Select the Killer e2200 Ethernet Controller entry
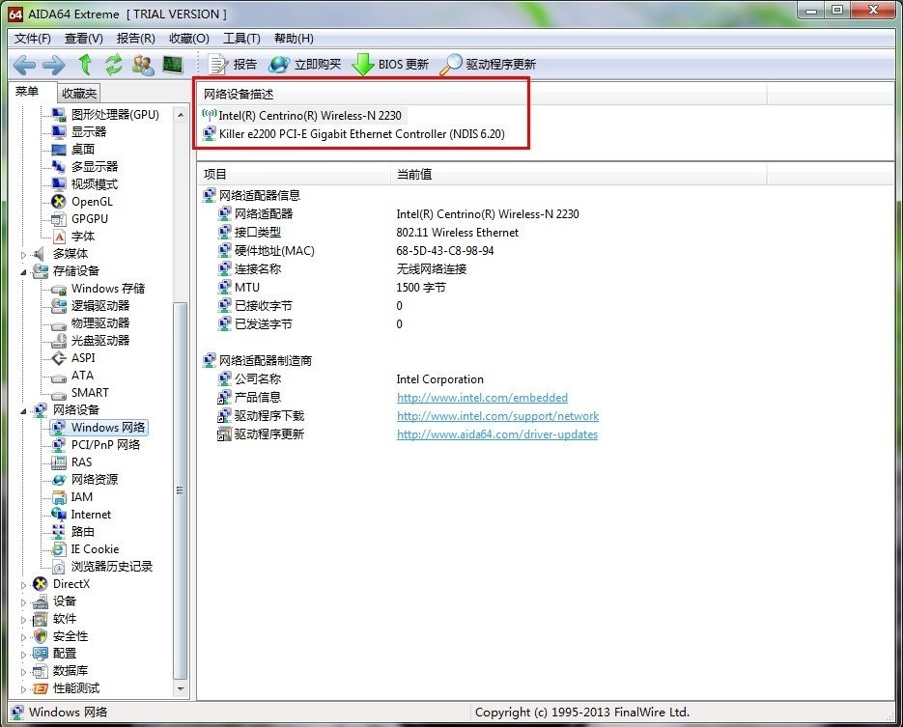The height and width of the screenshot is (727, 903). click(x=361, y=134)
